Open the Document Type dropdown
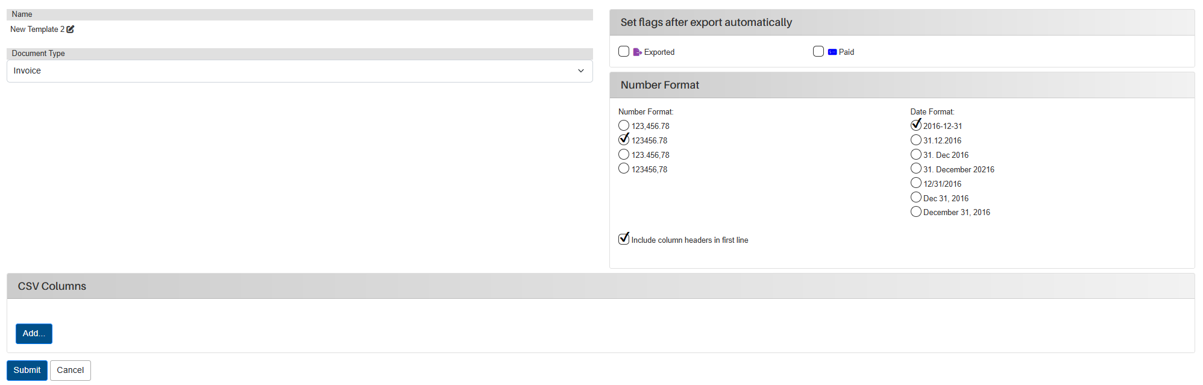Image resolution: width=1203 pixels, height=385 pixels. pyautogui.click(x=300, y=71)
